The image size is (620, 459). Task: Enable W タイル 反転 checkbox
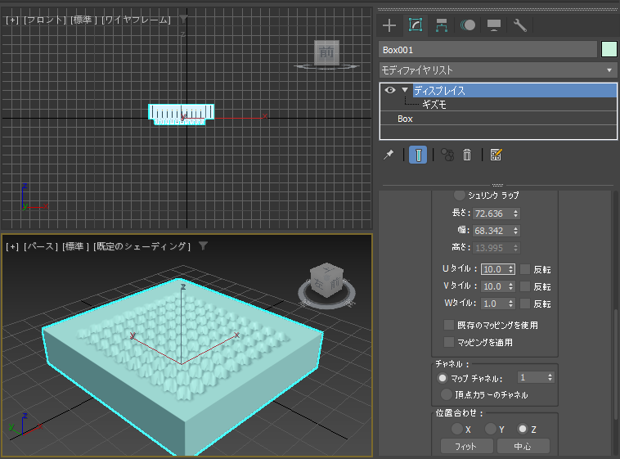tap(525, 304)
